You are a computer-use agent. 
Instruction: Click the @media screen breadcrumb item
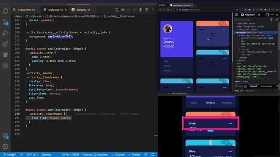pos(72,16)
